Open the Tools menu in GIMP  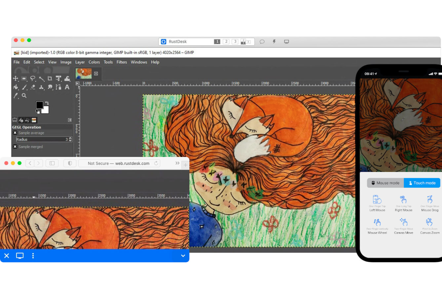(108, 62)
